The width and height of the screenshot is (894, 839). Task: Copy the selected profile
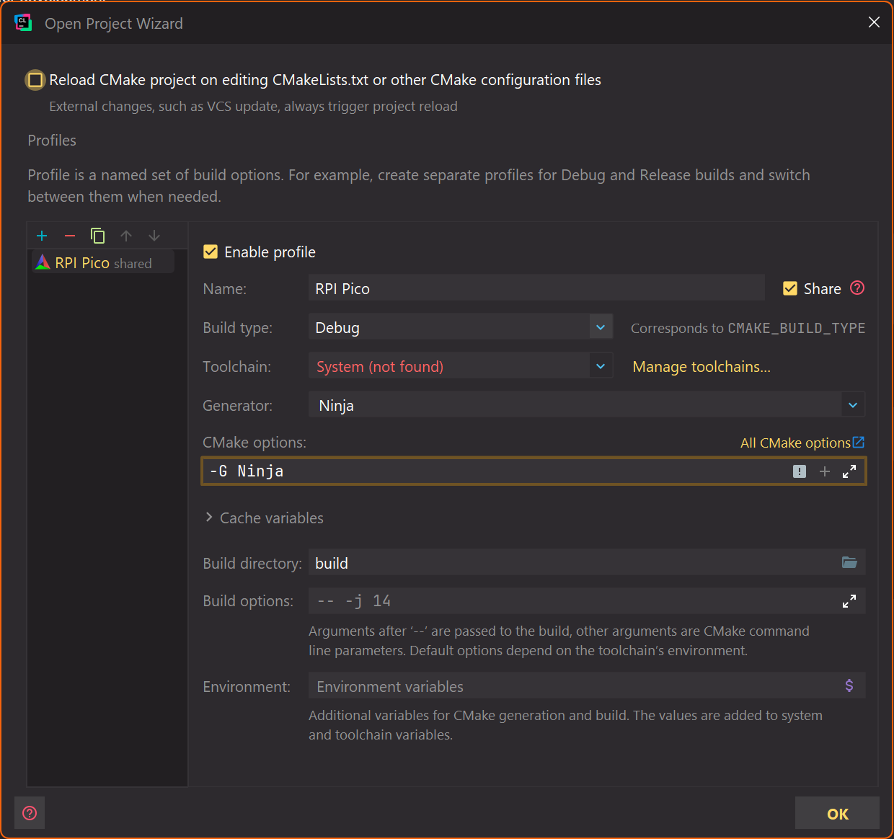[98, 236]
